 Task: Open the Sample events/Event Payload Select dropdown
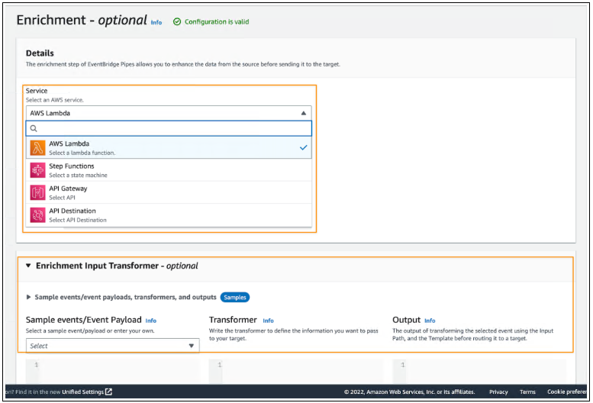112,346
